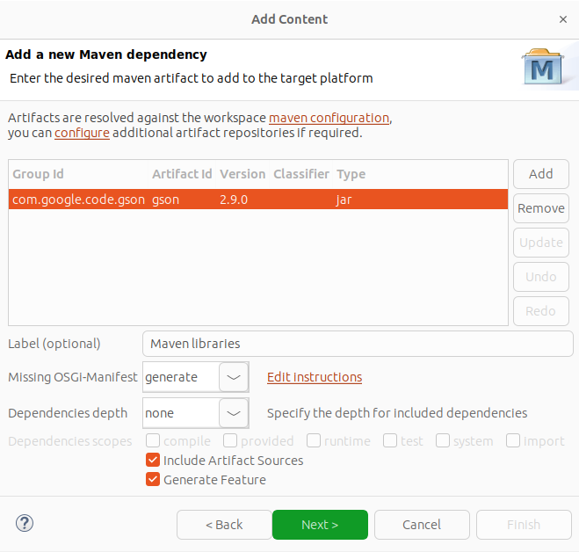Open the Edit instructions link

pos(315,377)
